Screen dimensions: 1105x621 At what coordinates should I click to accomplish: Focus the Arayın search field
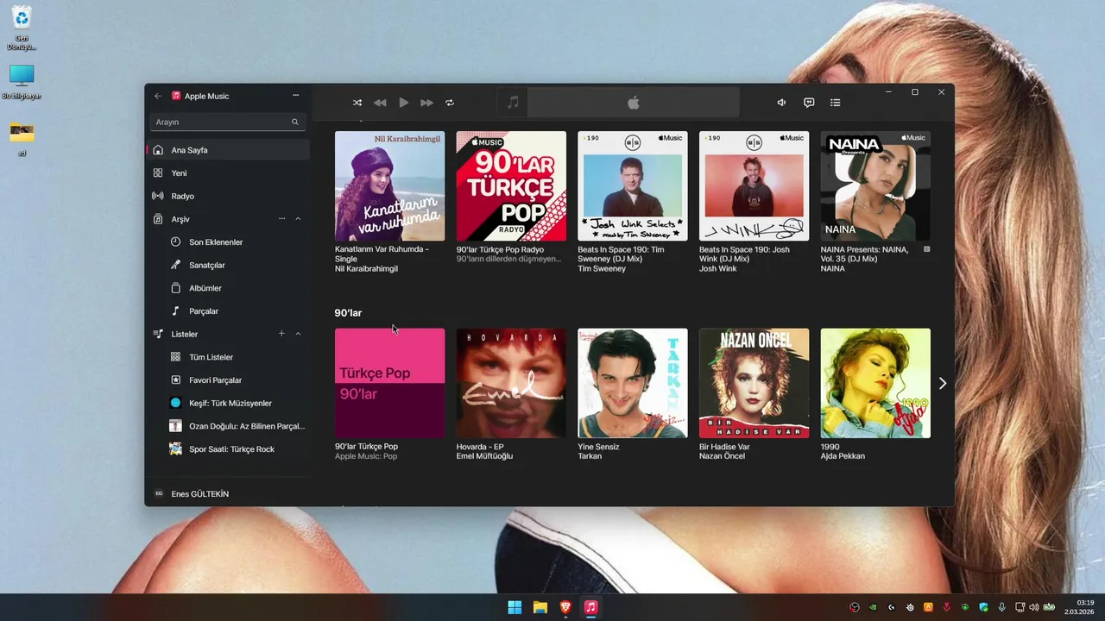[228, 122]
